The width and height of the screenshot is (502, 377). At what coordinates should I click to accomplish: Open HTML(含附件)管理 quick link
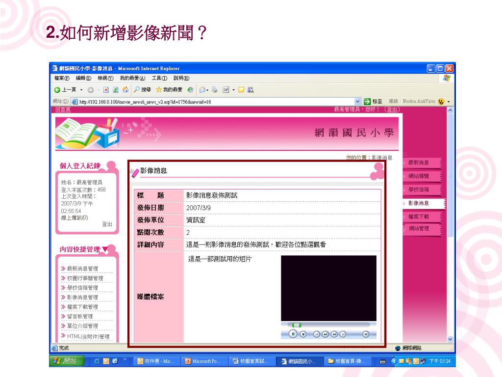(88, 336)
